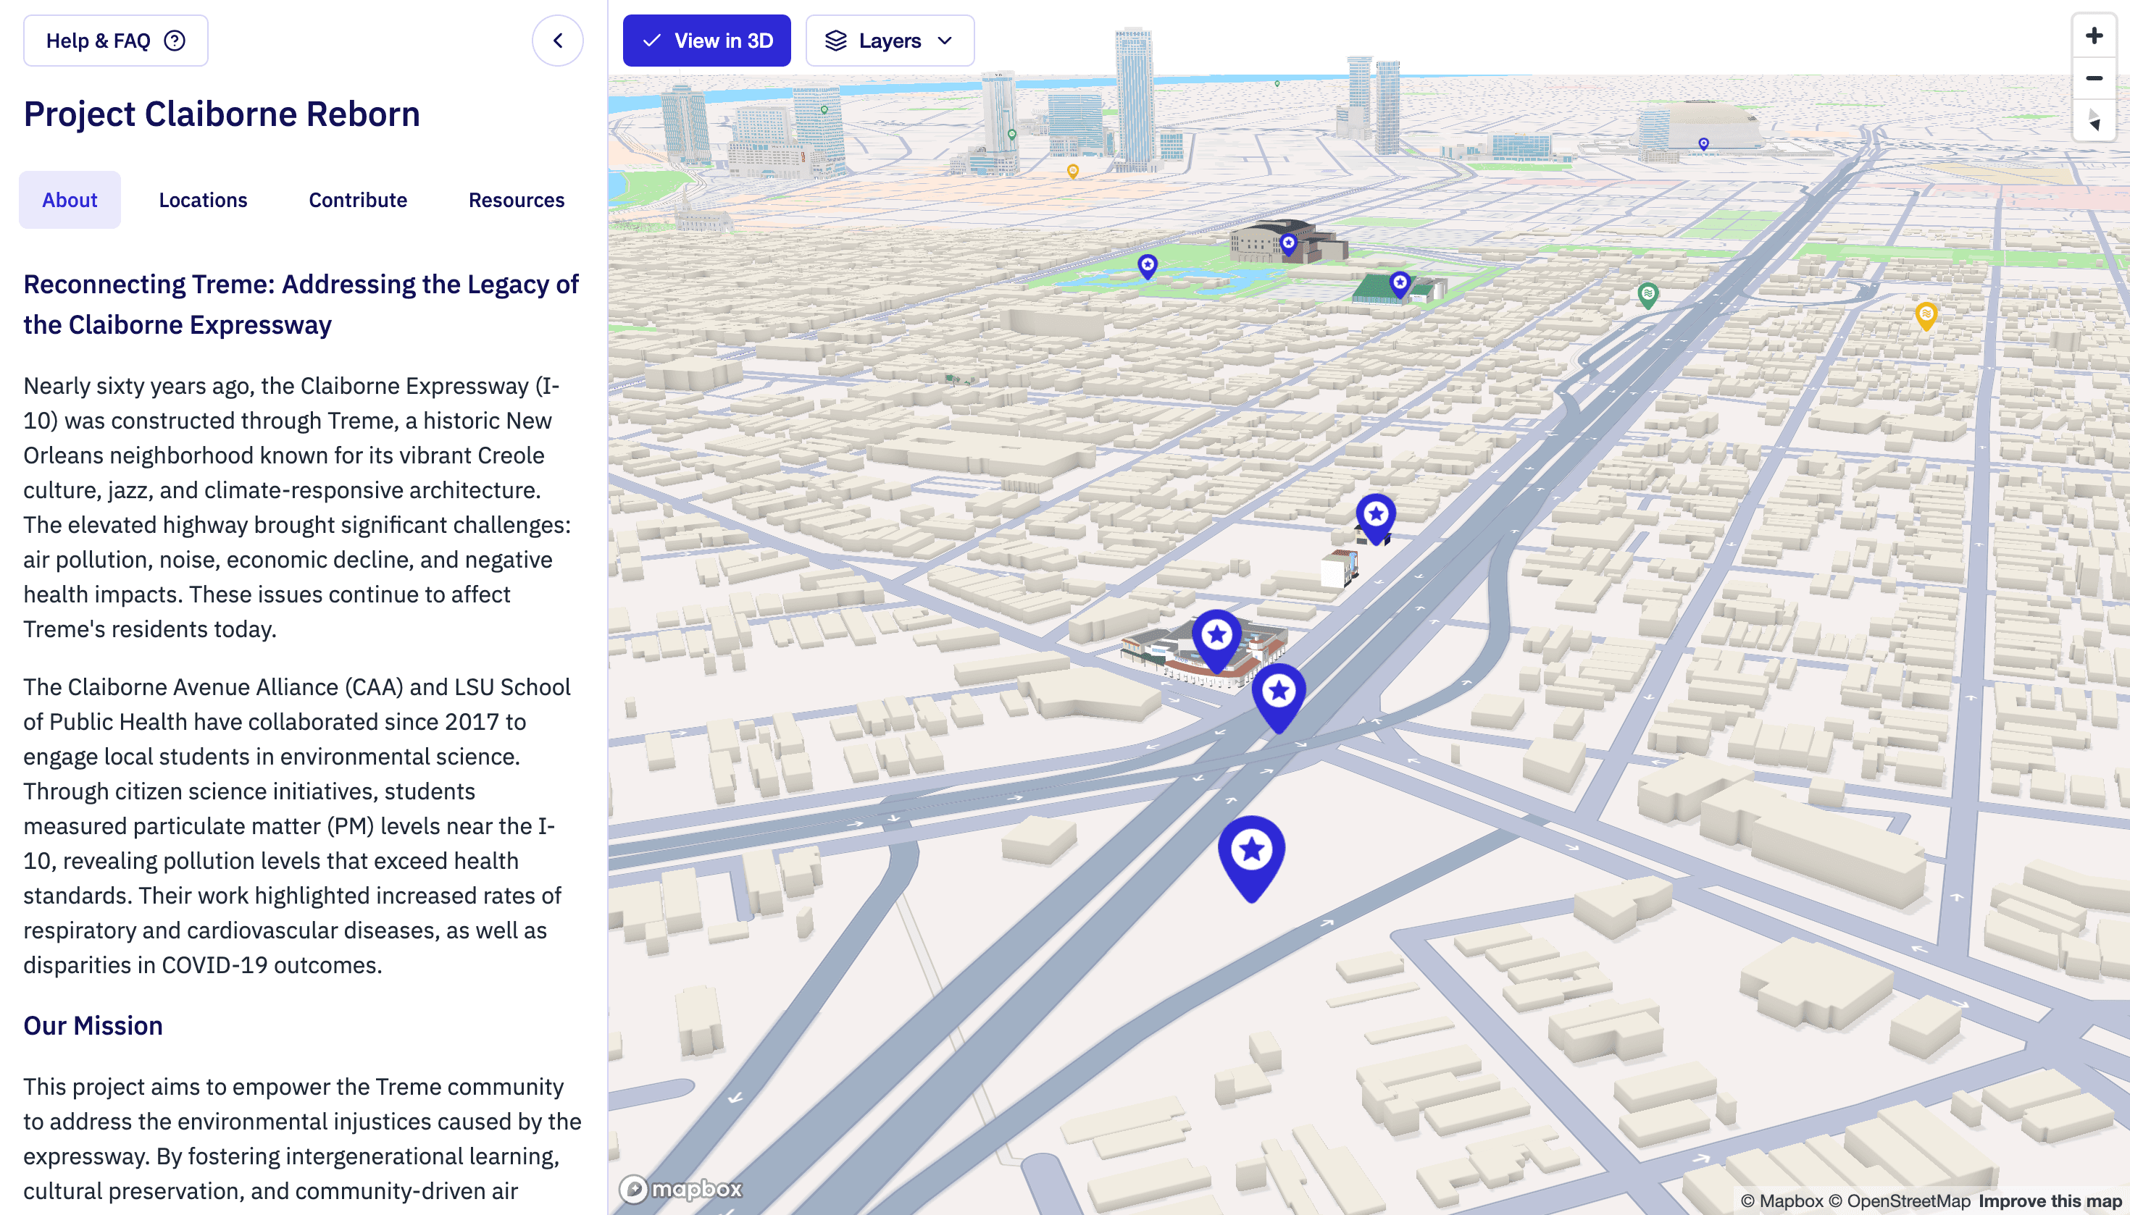Screen dimensions: 2130x1215
Task: Open the Mapbox logo link
Action: [680, 1188]
